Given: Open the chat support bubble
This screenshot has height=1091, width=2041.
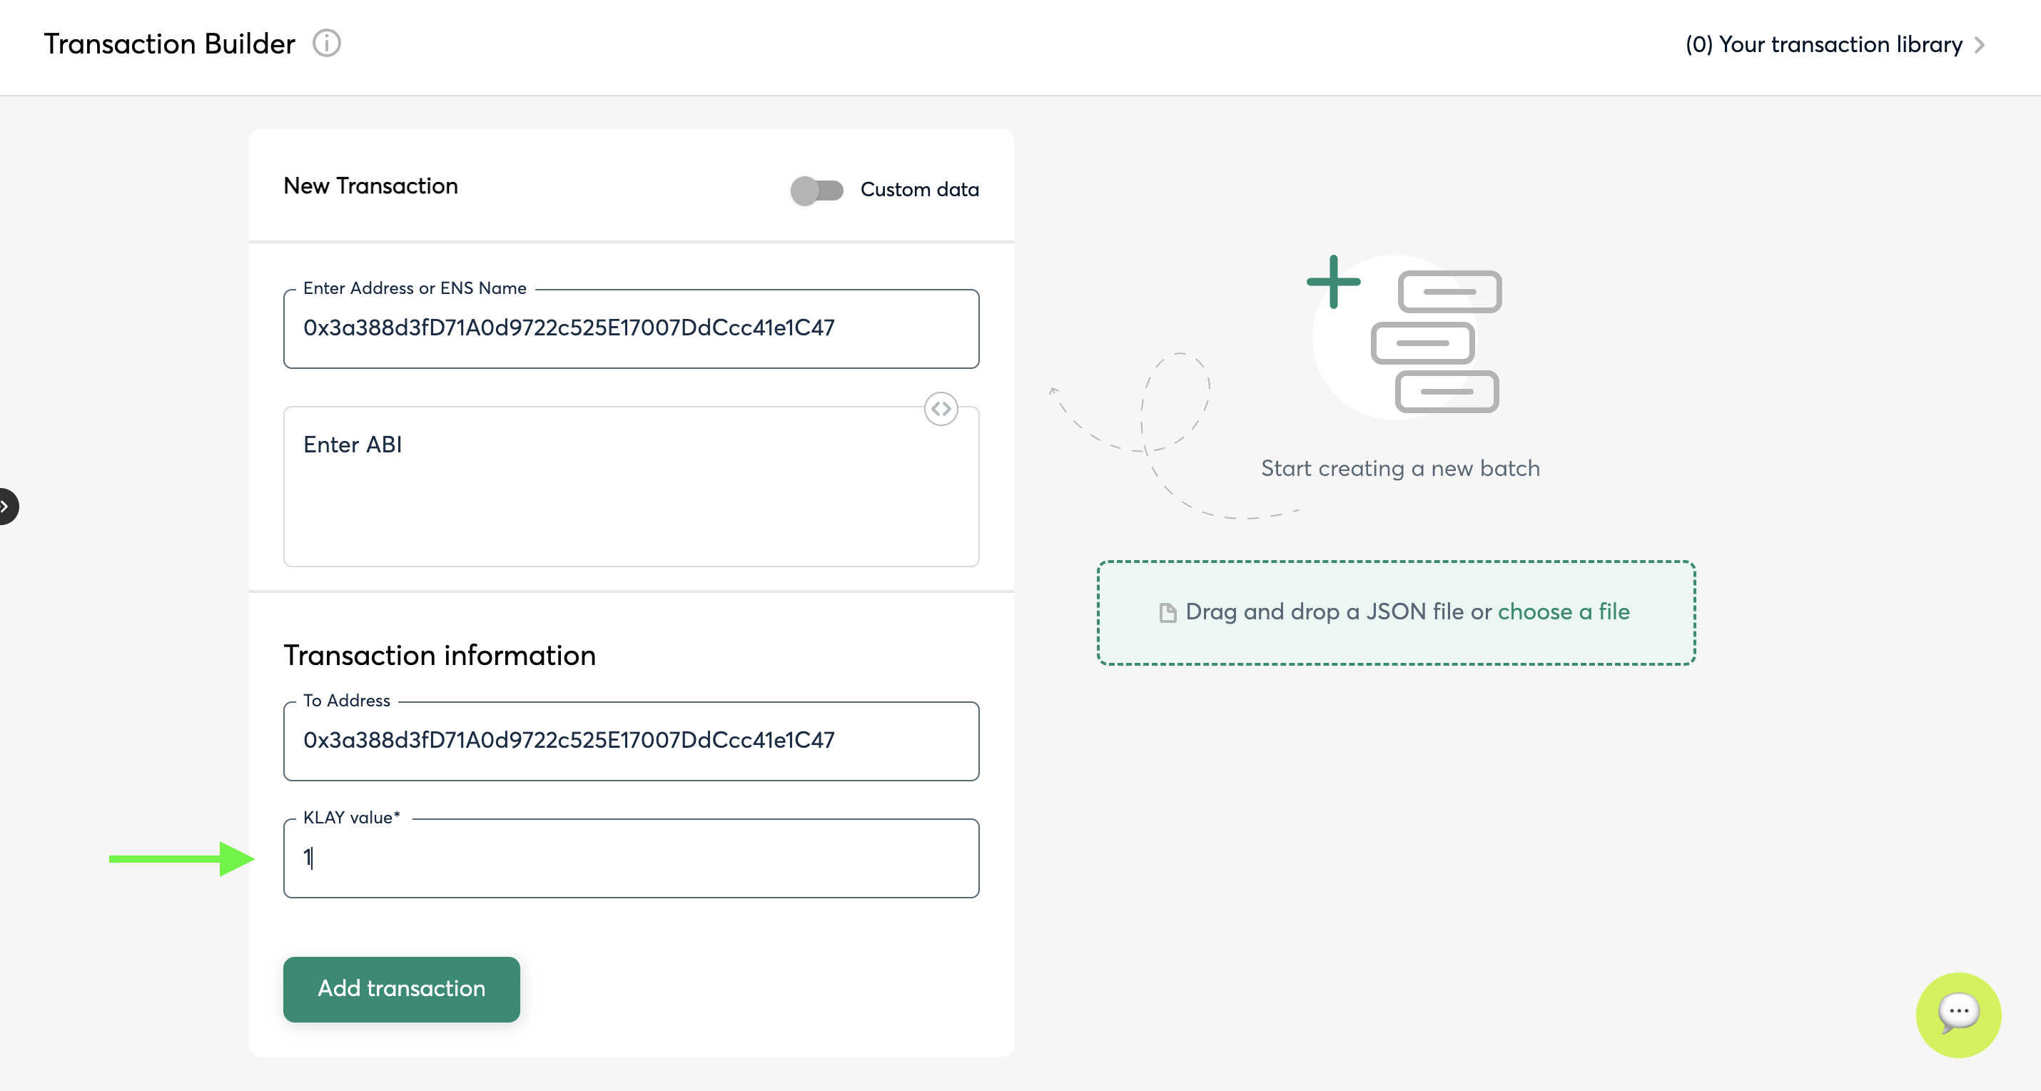Looking at the screenshot, I should [1958, 1014].
